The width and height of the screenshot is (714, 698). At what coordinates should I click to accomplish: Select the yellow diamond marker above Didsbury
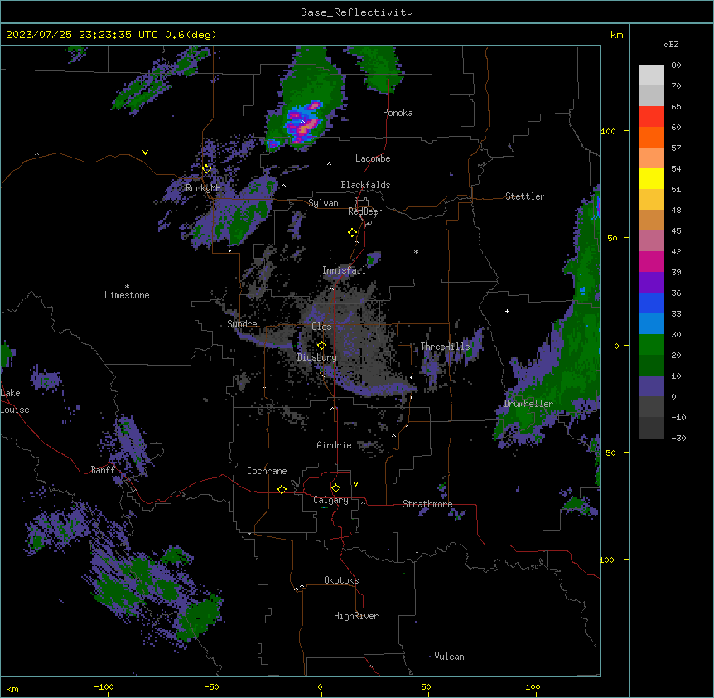[321, 346]
